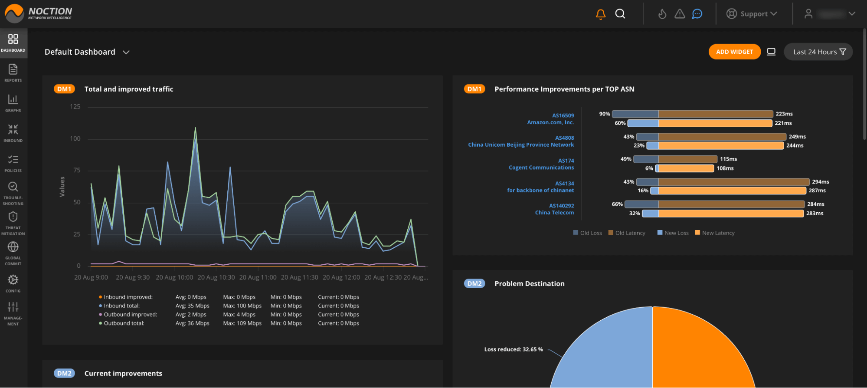
Task: Open the Troubleshooting sidebar section
Action: [13, 193]
